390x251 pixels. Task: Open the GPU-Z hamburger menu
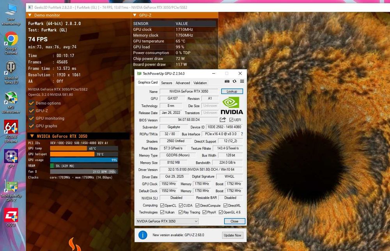click(x=242, y=81)
